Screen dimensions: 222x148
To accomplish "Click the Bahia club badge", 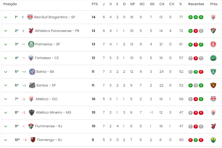I will [32, 72].
